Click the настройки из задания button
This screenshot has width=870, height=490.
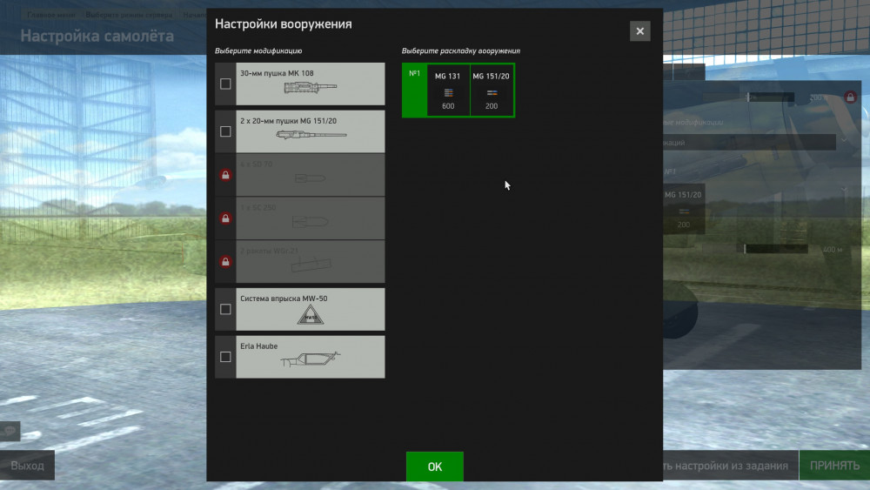pos(731,465)
